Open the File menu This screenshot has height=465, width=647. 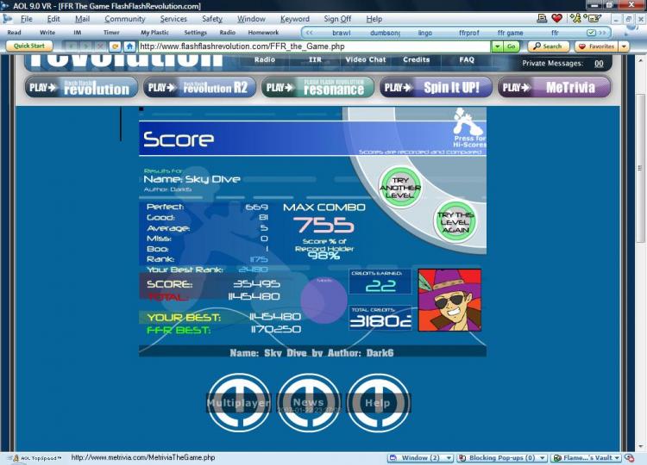click(27, 19)
